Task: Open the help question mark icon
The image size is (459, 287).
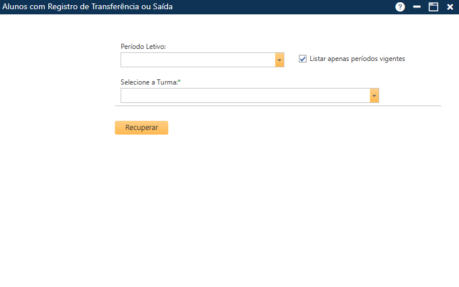Action: click(x=400, y=7)
